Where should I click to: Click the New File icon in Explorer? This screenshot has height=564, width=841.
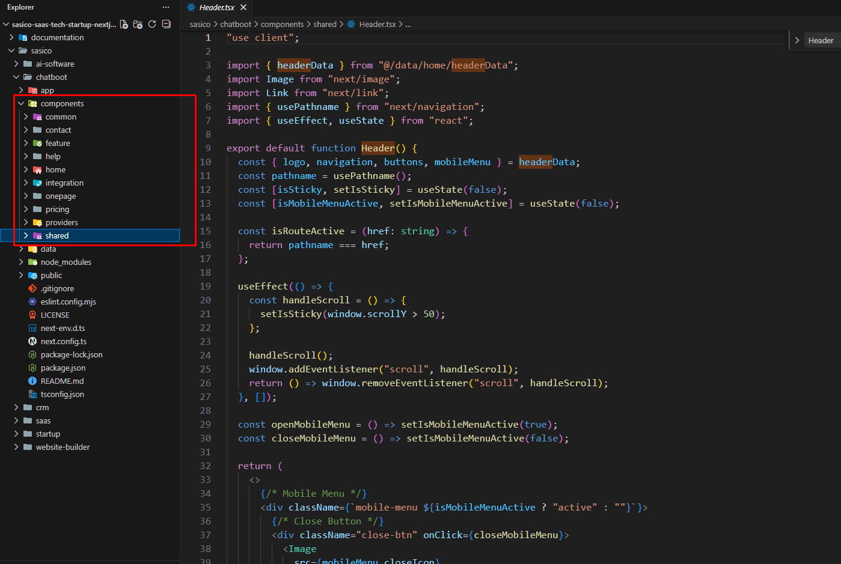tap(124, 24)
